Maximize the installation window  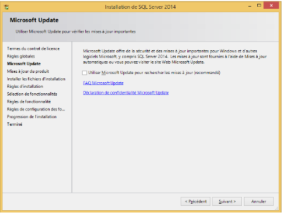coord(259,6)
